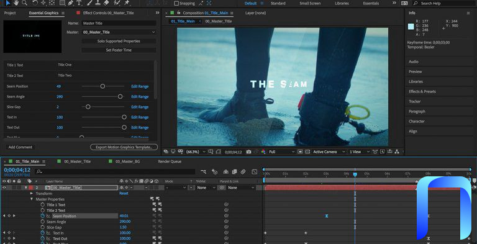The height and width of the screenshot is (244, 477).
Task: Click the Seam Position stopwatch icon
Action: 43,216
